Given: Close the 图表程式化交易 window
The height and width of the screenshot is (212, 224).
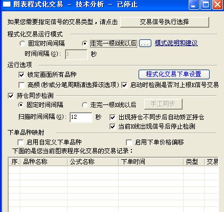Looking at the screenshot, I should [218, 5].
